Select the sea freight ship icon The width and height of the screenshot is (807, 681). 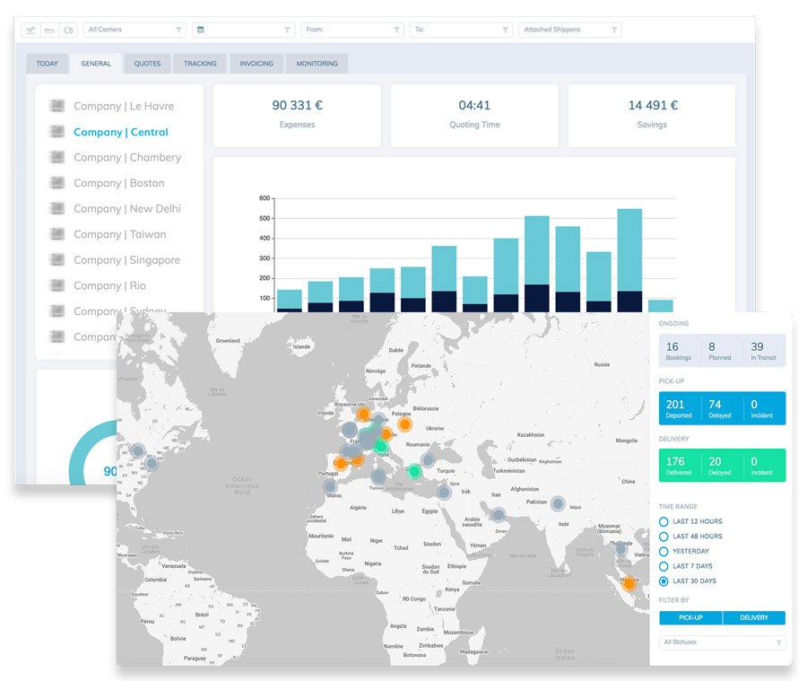click(50, 30)
